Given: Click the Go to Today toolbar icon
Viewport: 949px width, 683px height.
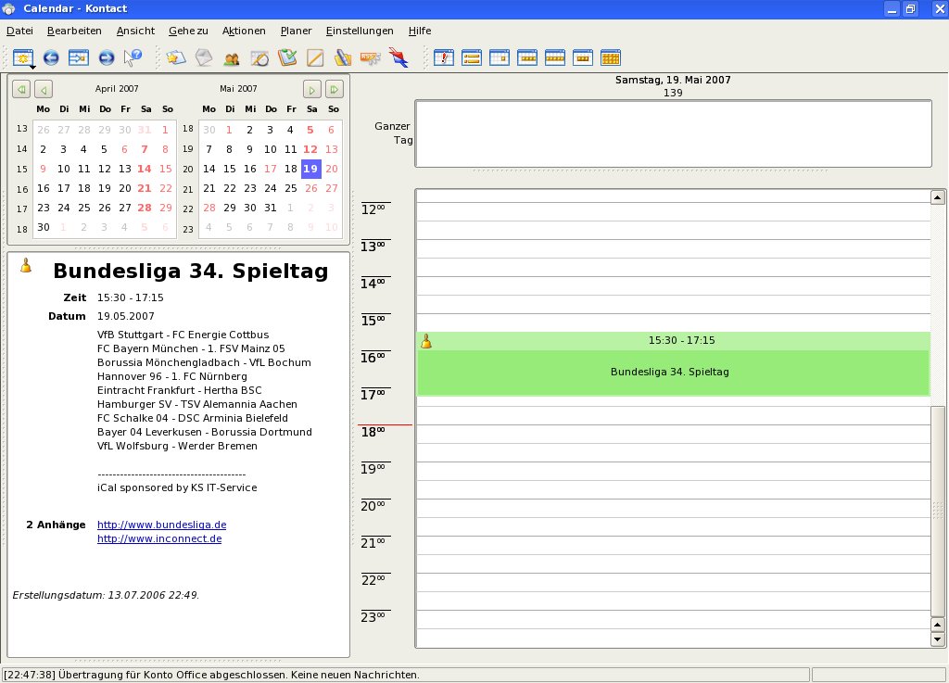Looking at the screenshot, I should tap(79, 58).
